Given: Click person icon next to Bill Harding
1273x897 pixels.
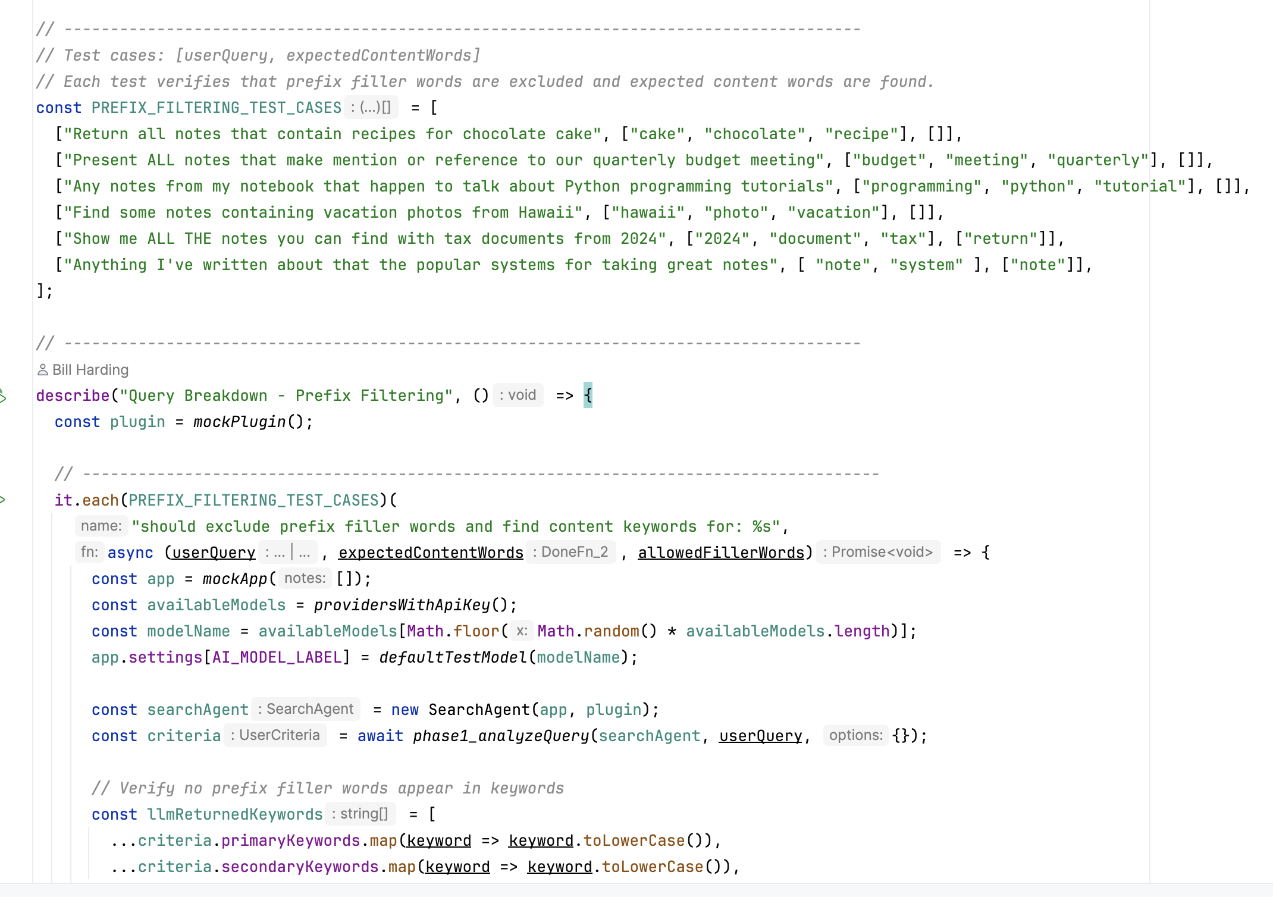Looking at the screenshot, I should [x=42, y=370].
